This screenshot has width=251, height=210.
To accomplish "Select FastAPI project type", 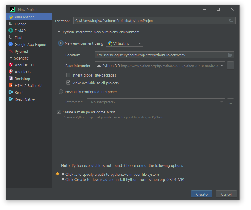I will (29, 31).
